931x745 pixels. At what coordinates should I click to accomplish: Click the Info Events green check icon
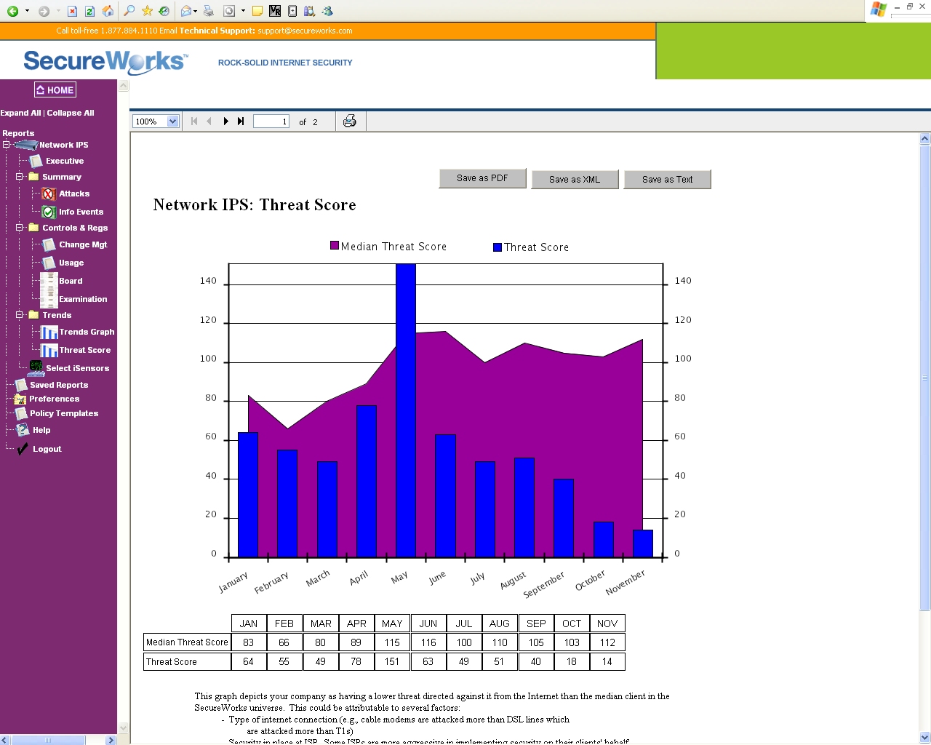pos(49,212)
